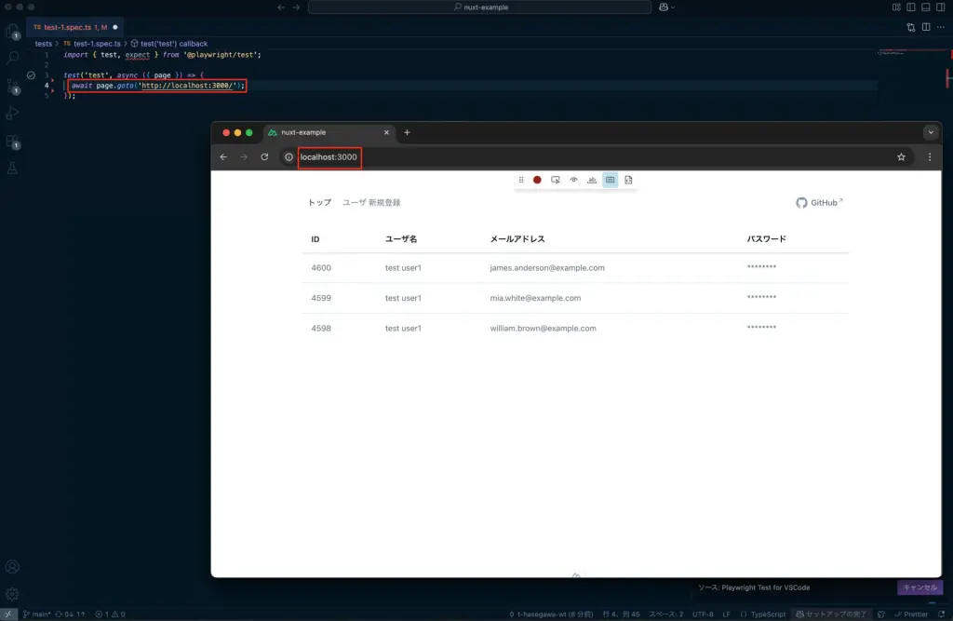
Task: Toggle the Assert visibility eye tool
Action: click(574, 180)
